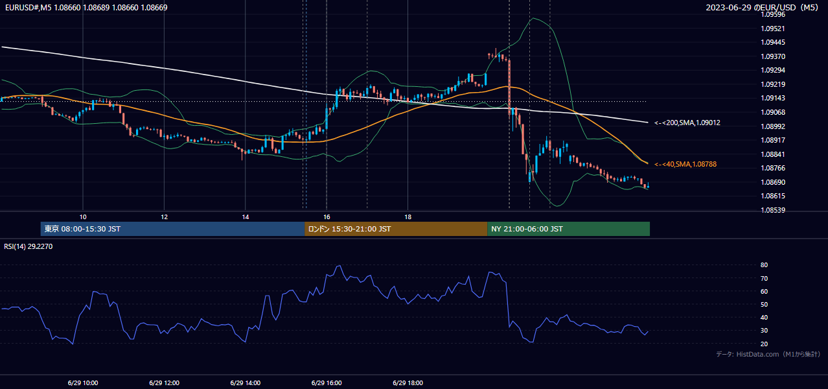Click price axis value 1.09521
Image resolution: width=828 pixels, height=389 pixels.
tap(772, 29)
